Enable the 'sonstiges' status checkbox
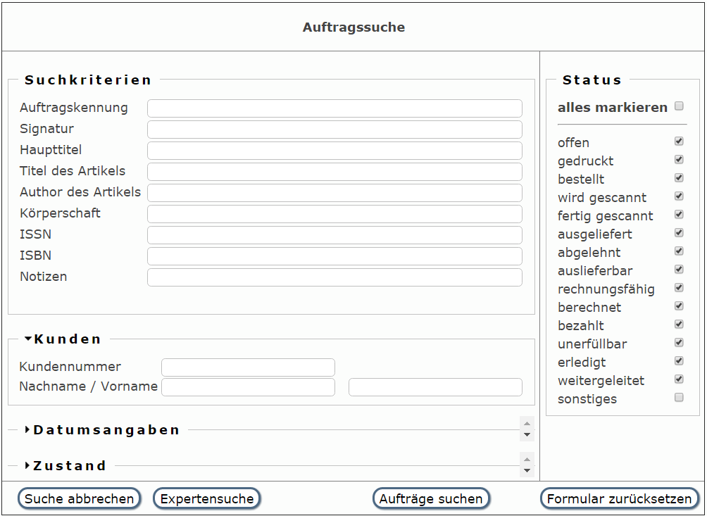 coord(679,398)
